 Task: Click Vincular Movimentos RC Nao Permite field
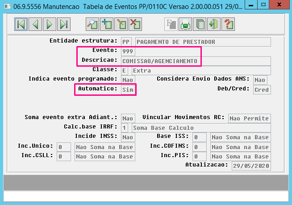250,118
